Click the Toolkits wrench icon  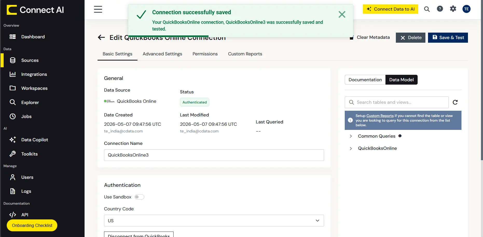pyautogui.click(x=12, y=154)
